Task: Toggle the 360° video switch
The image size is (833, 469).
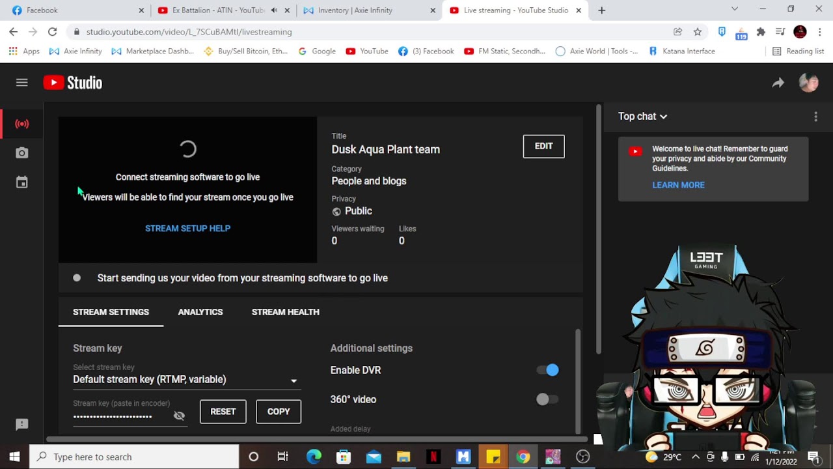Action: (547, 399)
